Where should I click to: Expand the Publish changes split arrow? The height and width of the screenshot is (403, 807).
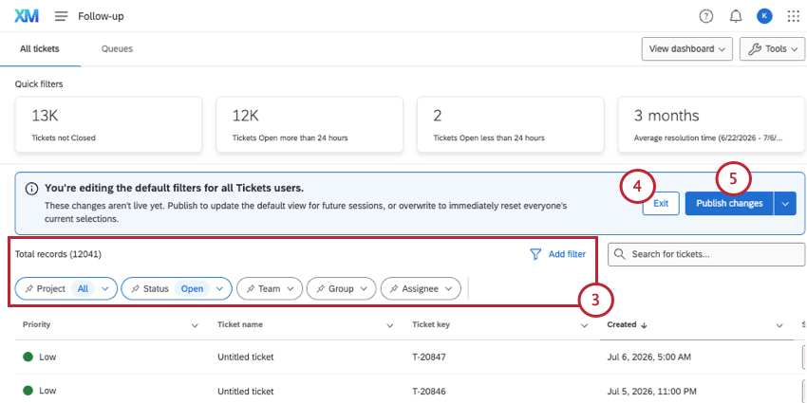(785, 204)
